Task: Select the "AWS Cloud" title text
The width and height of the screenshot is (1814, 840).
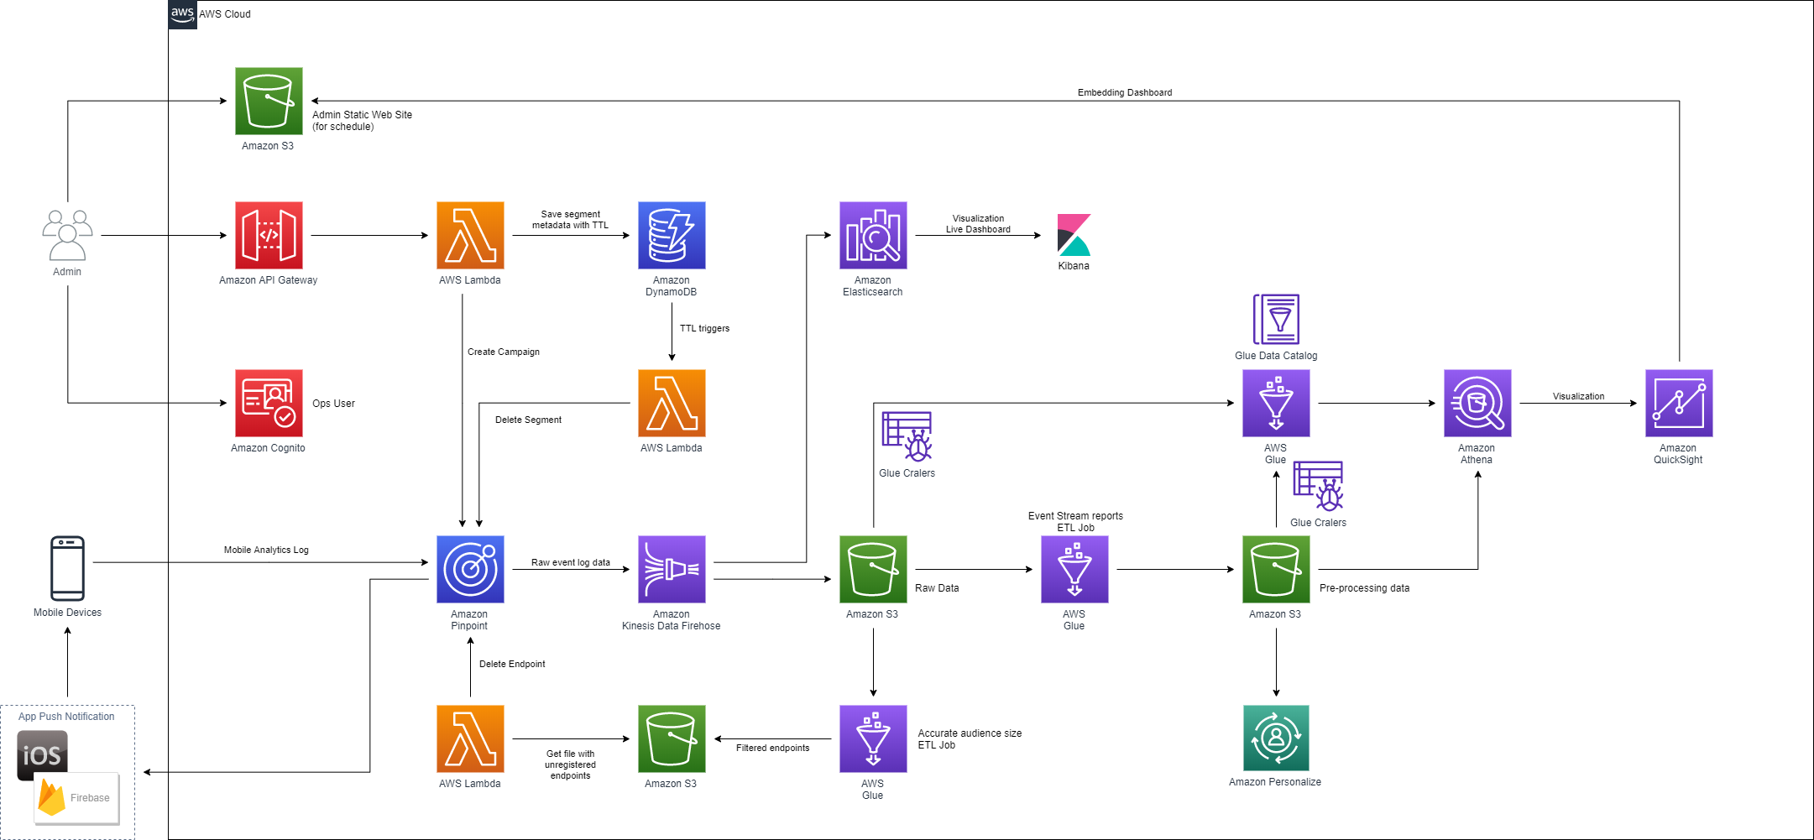Action: [x=225, y=14]
